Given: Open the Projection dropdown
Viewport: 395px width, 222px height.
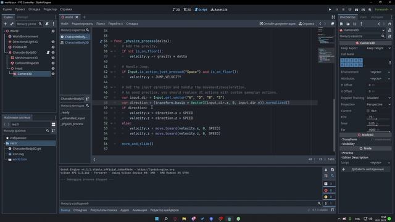Looking at the screenshot, I should pyautogui.click(x=378, y=104).
